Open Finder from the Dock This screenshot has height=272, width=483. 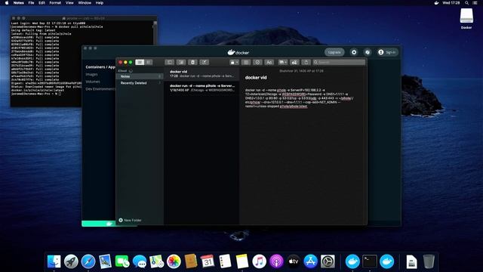point(54,261)
